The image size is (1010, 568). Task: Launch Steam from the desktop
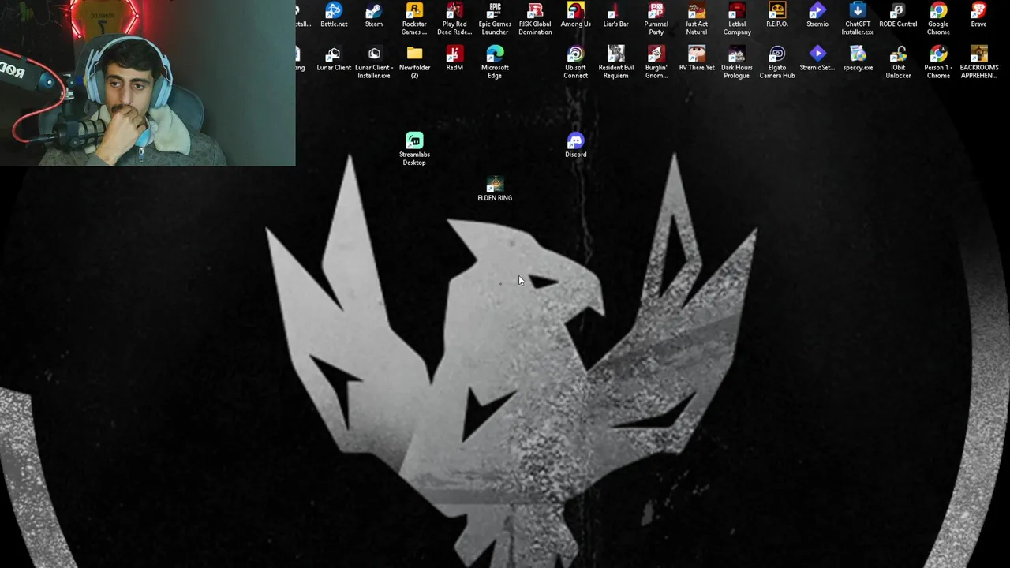pos(374,16)
